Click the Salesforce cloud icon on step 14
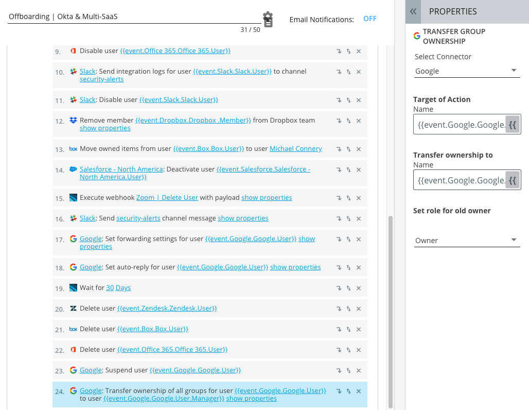This screenshot has height=410, width=529. (x=73, y=169)
